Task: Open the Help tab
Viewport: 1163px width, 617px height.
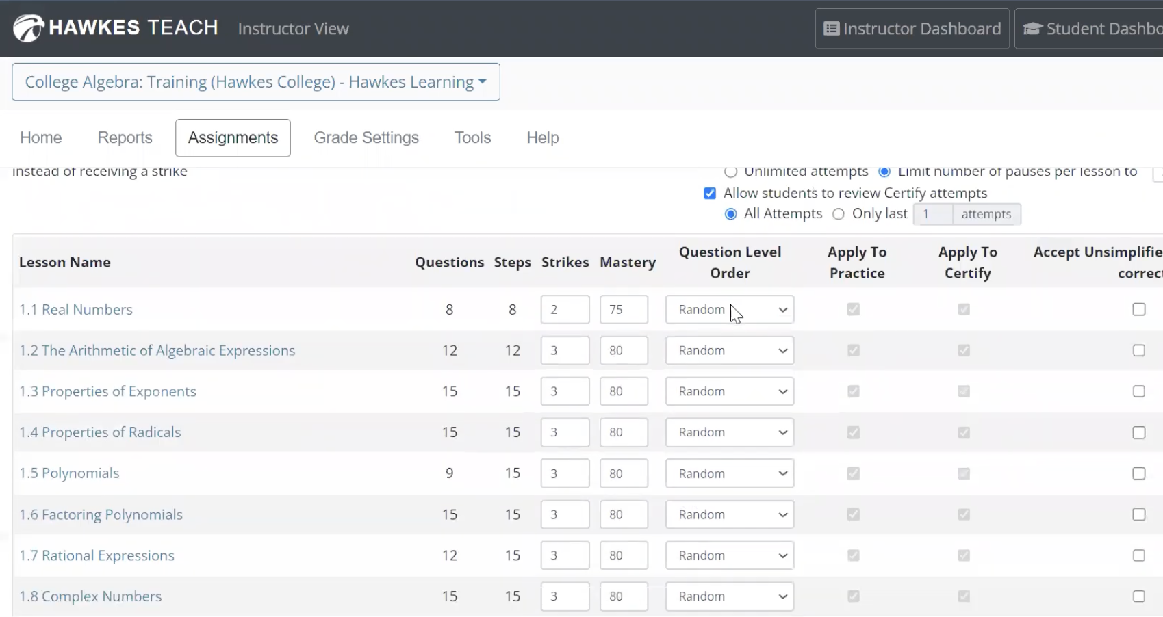Action: pyautogui.click(x=543, y=137)
